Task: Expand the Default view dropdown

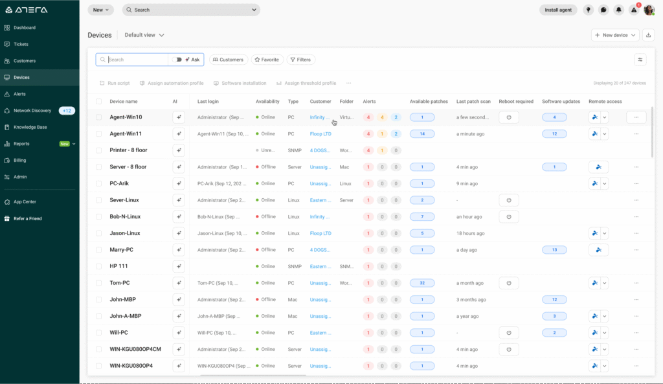Action: click(x=144, y=35)
